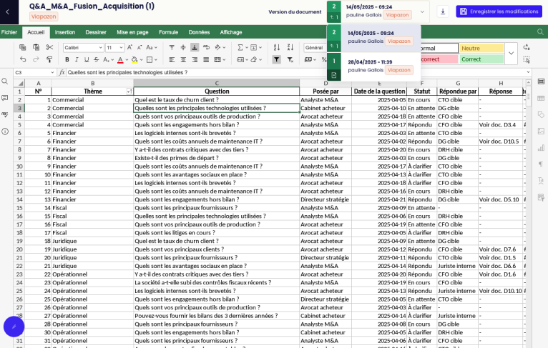Toggle wrap text

point(206,47)
